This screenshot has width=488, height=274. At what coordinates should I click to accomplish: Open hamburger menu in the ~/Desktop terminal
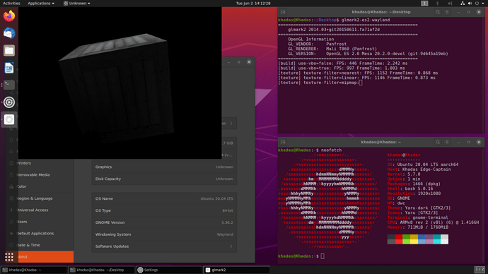point(447,12)
